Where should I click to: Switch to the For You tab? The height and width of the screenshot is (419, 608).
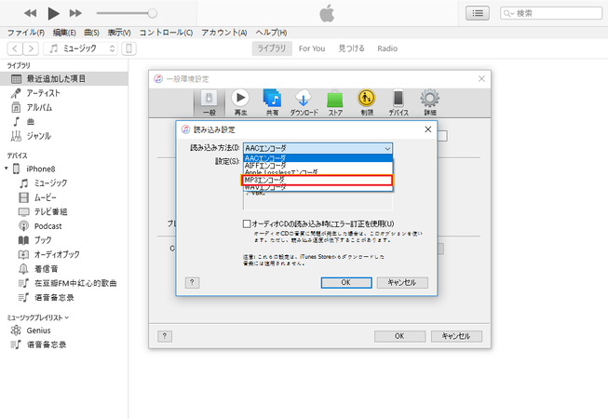coord(312,48)
